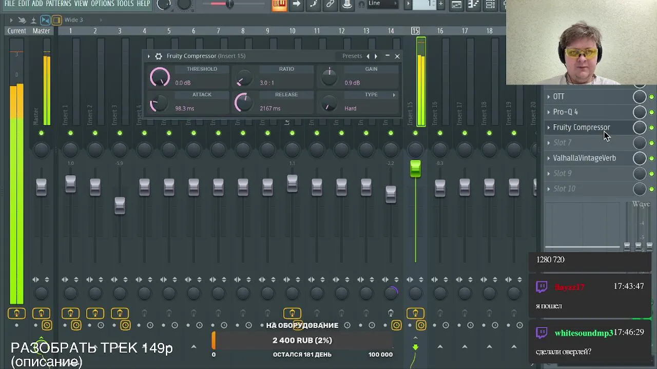657x369 pixels.
Task: Select previous preset arrow in Fruity Compressor
Action: (x=368, y=56)
